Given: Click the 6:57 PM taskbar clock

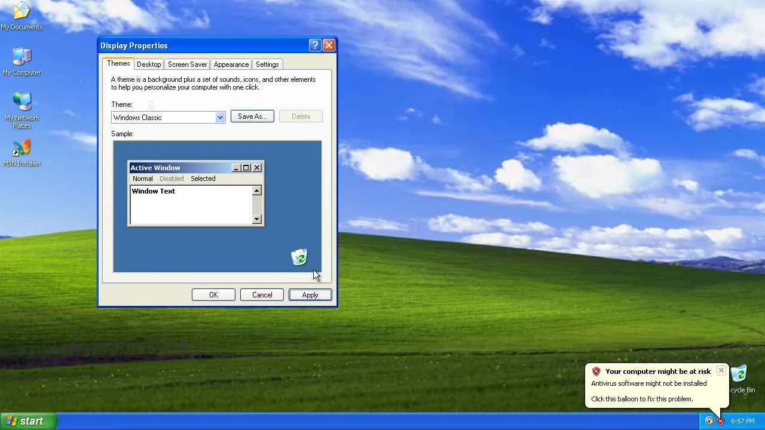Looking at the screenshot, I should (743, 421).
